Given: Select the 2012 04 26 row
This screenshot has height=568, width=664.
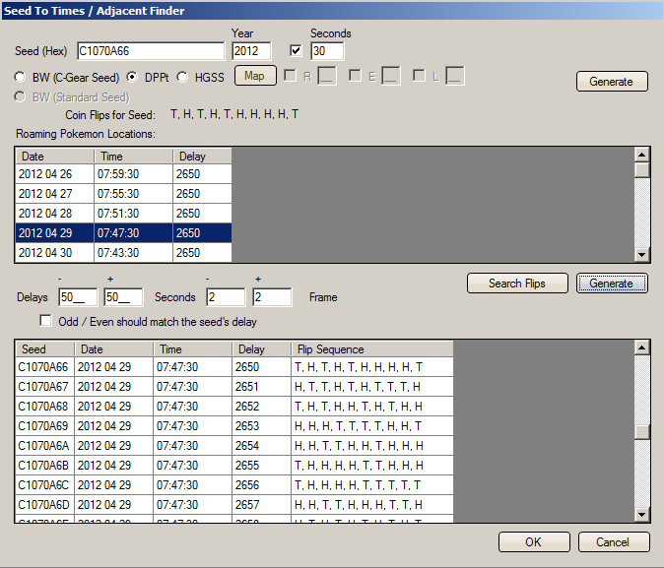Looking at the screenshot, I should point(123,174).
